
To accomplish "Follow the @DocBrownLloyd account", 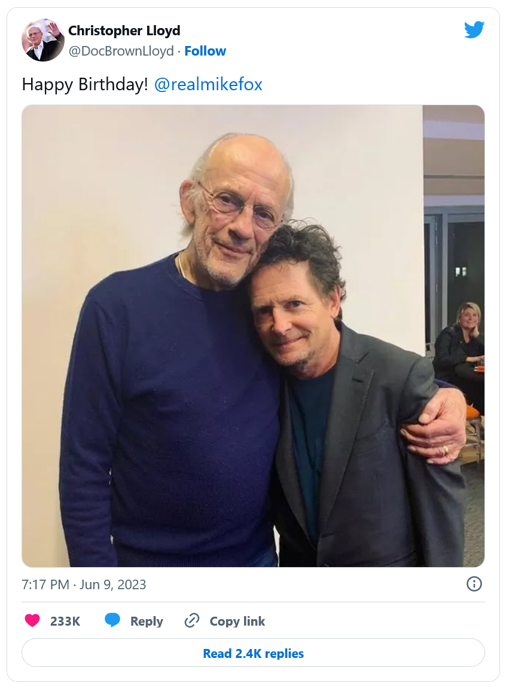I will click(205, 51).
